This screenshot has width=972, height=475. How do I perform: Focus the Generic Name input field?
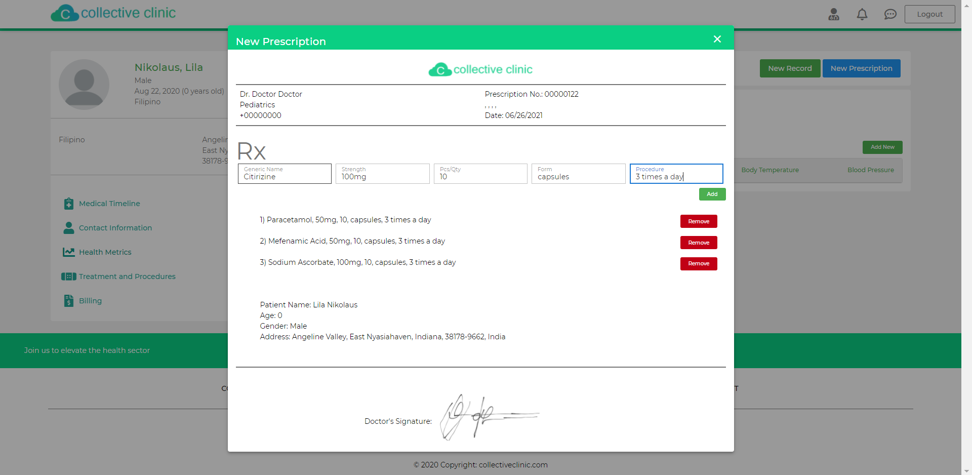click(285, 174)
